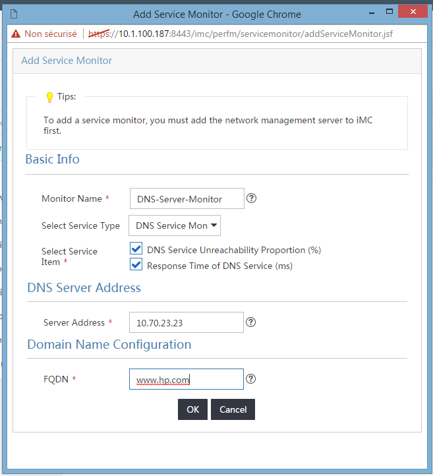433x476 pixels.
Task: Maximize the Chrome popup window
Action: pyautogui.click(x=390, y=11)
